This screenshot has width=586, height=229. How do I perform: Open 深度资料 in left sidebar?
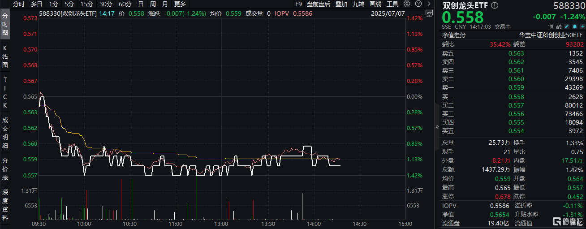(x=5, y=205)
